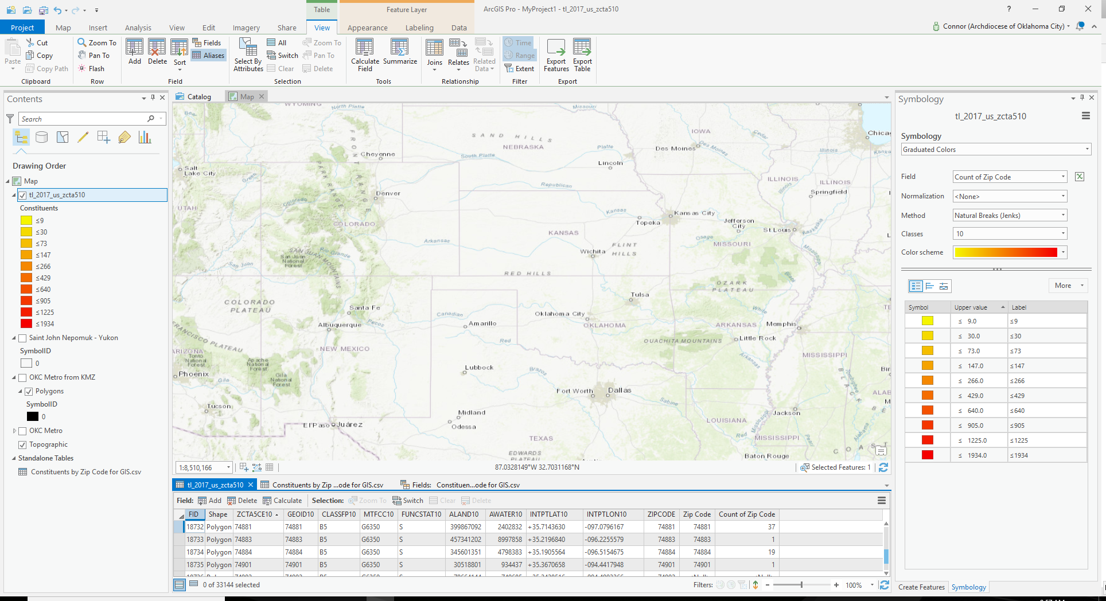The width and height of the screenshot is (1106, 601).
Task: Click Calculate in the table toolbar
Action: 282,501
